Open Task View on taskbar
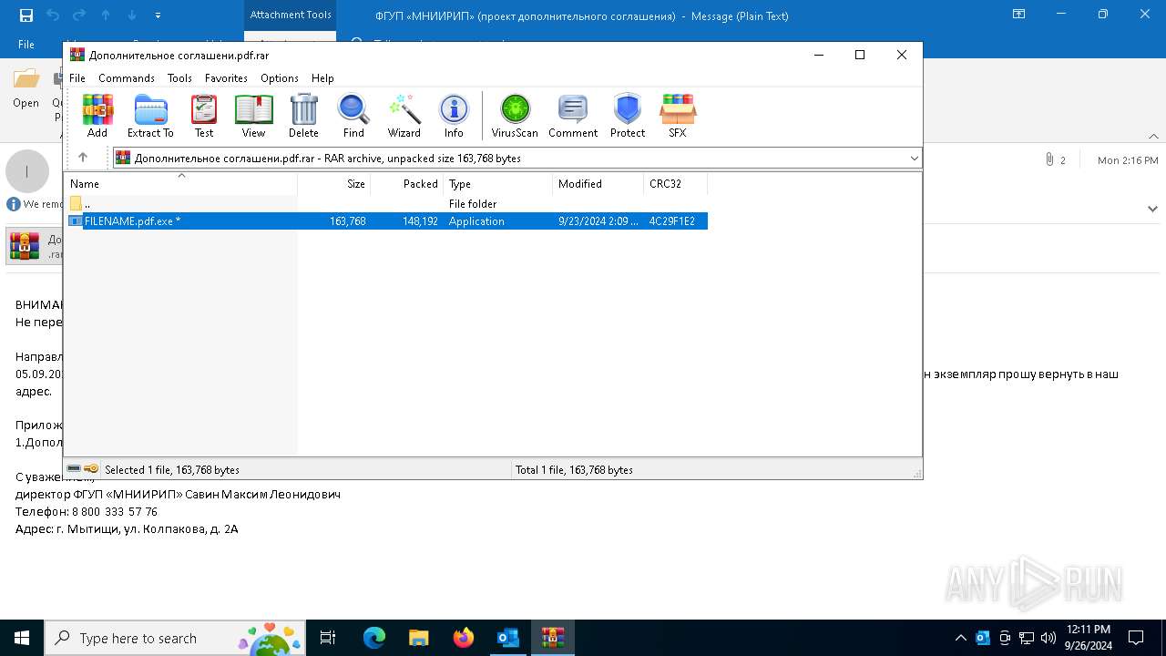 coord(328,638)
